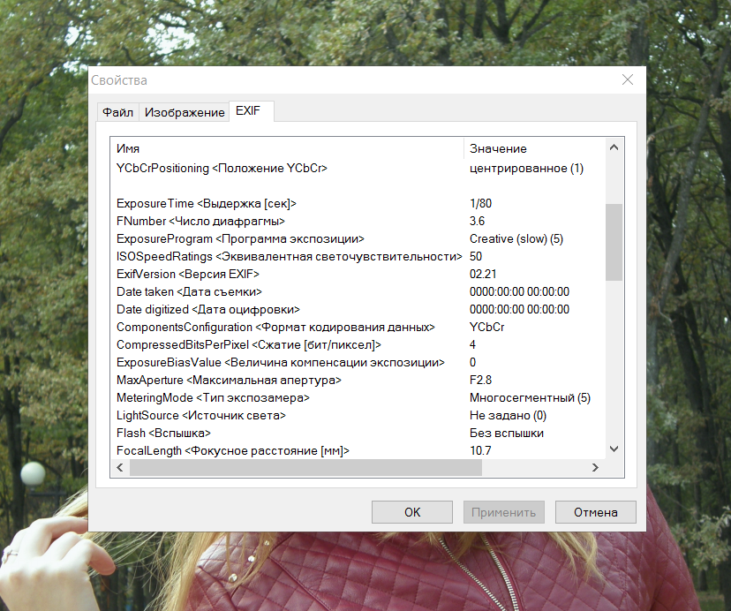Select the ISOSpeedRatings row

coord(358,257)
